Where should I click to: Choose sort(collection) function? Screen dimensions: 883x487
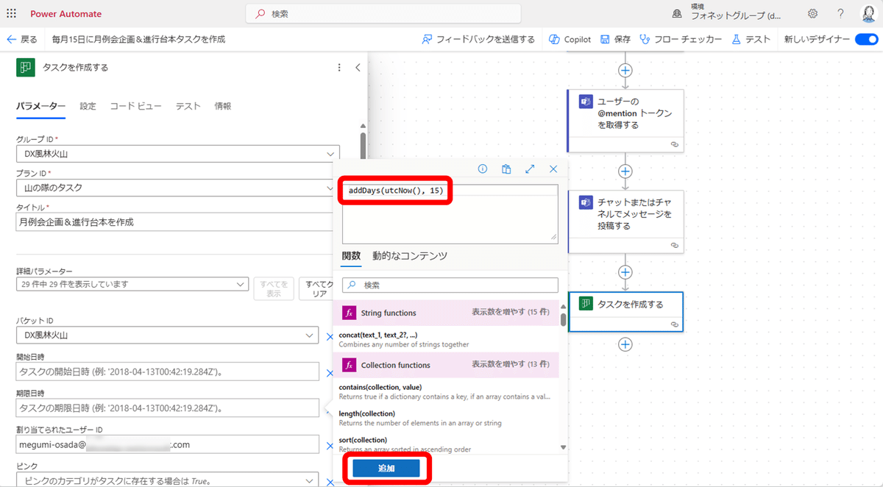tap(446, 444)
